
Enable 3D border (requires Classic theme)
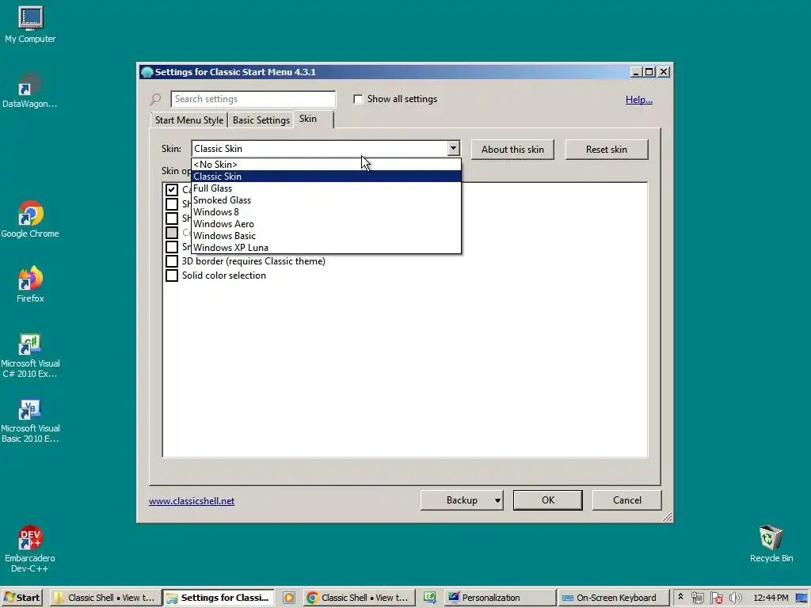point(172,261)
